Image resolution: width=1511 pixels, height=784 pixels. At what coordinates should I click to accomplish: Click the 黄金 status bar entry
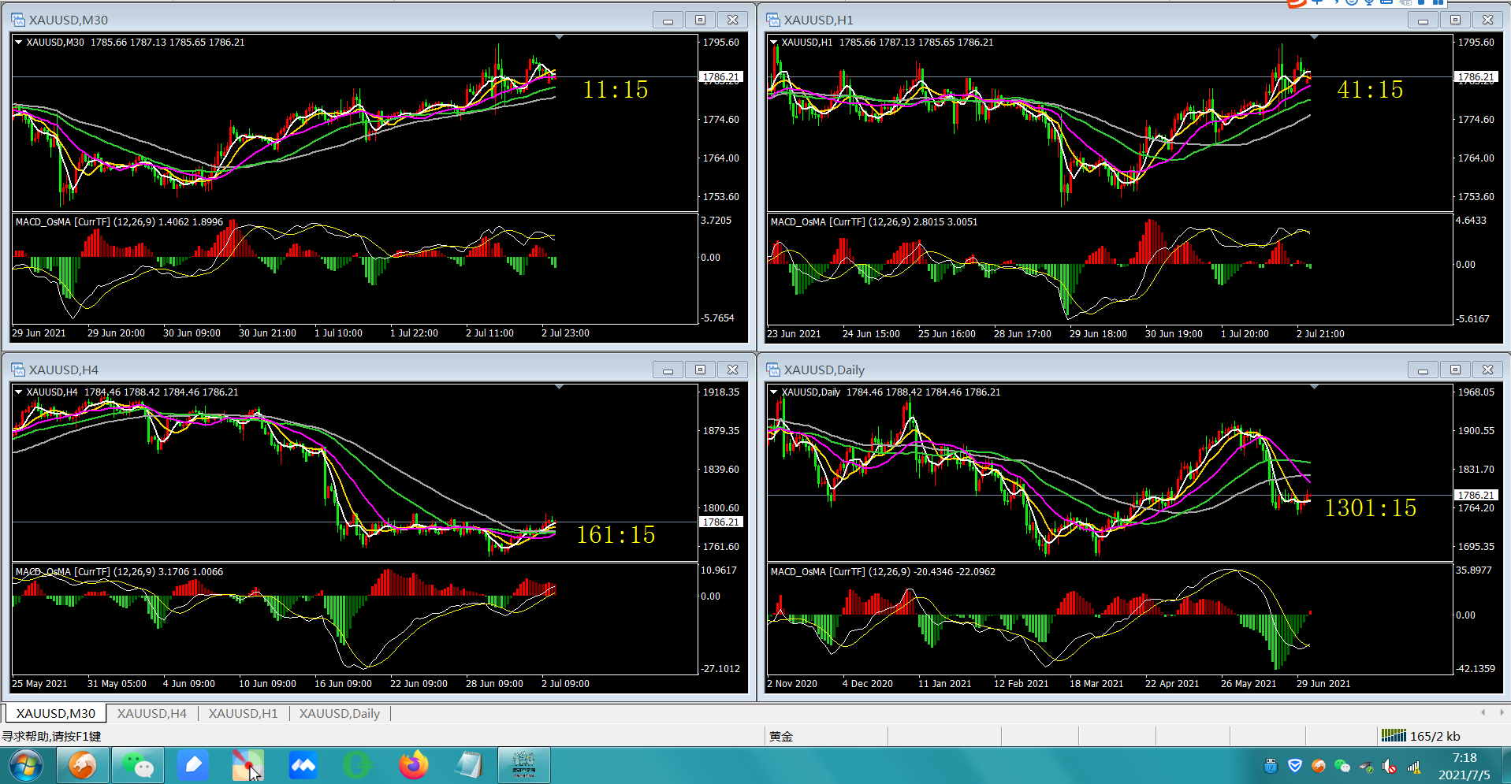(781, 736)
